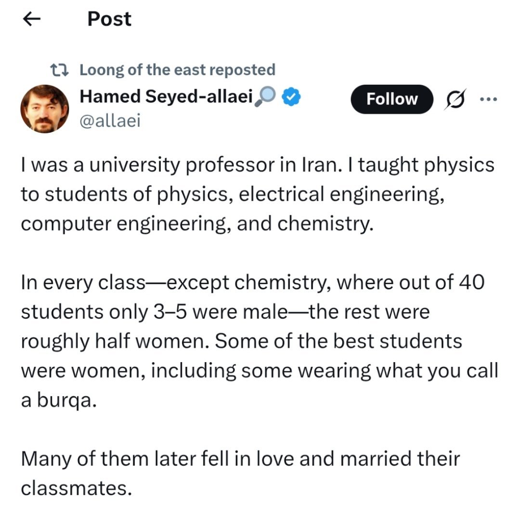Click the magnifying glass emoji beside the name

(x=264, y=98)
